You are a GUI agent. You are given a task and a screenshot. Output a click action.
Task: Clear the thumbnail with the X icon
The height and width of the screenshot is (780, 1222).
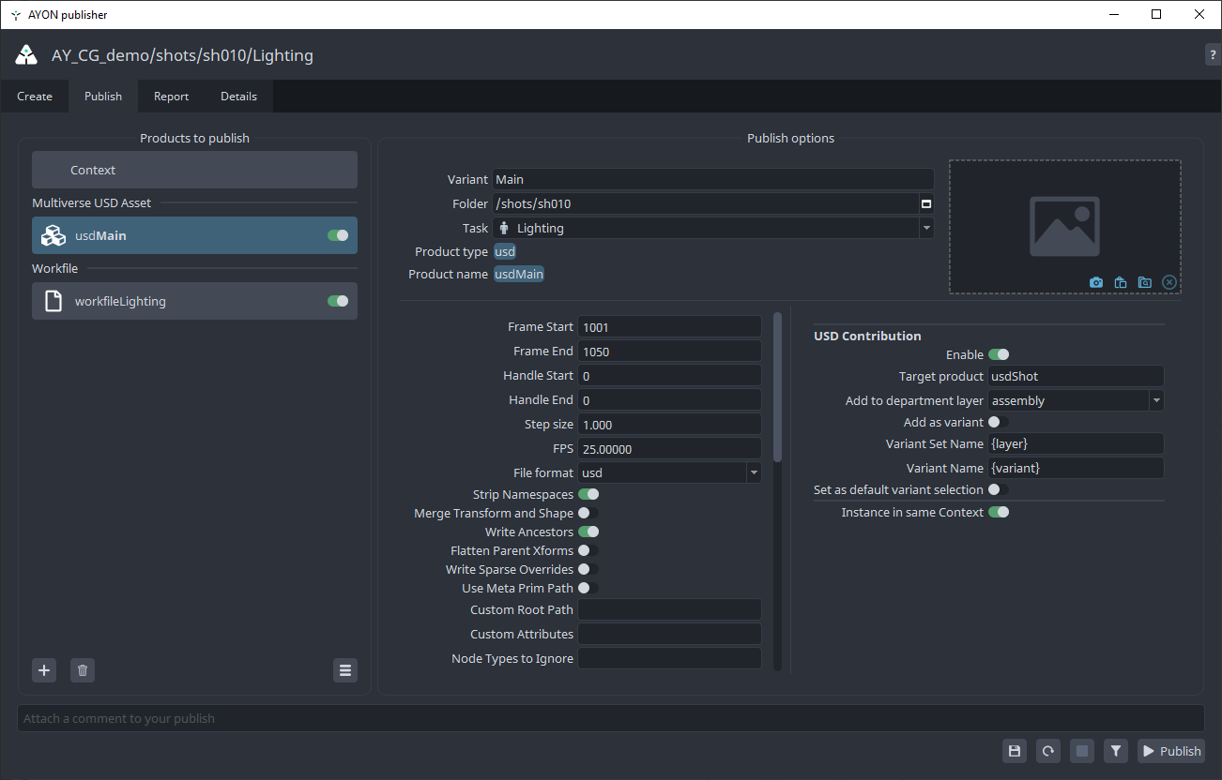tap(1169, 282)
